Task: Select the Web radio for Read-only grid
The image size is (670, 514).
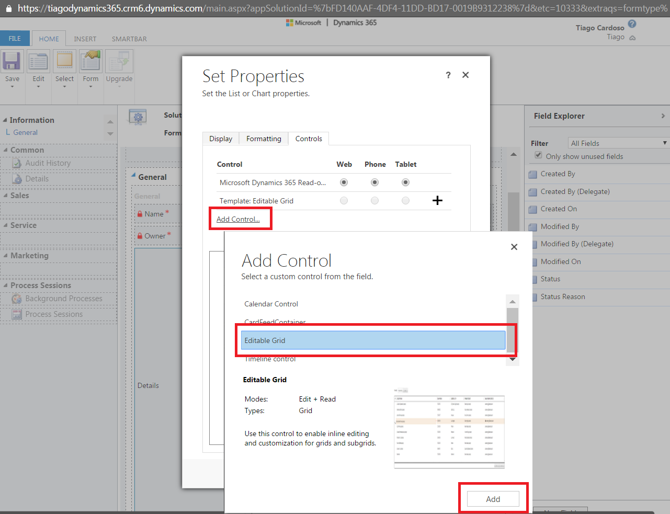Action: tap(344, 182)
